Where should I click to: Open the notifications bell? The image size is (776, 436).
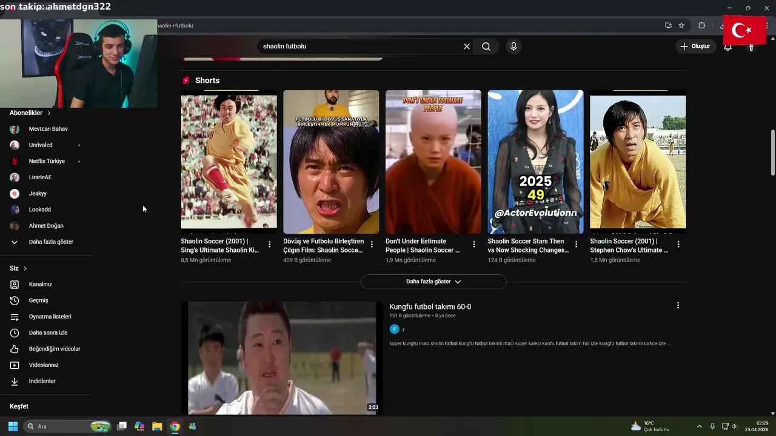click(x=727, y=47)
